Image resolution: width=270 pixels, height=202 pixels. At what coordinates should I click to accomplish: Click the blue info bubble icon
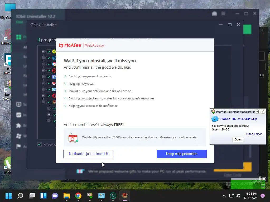pyautogui.click(x=215, y=119)
